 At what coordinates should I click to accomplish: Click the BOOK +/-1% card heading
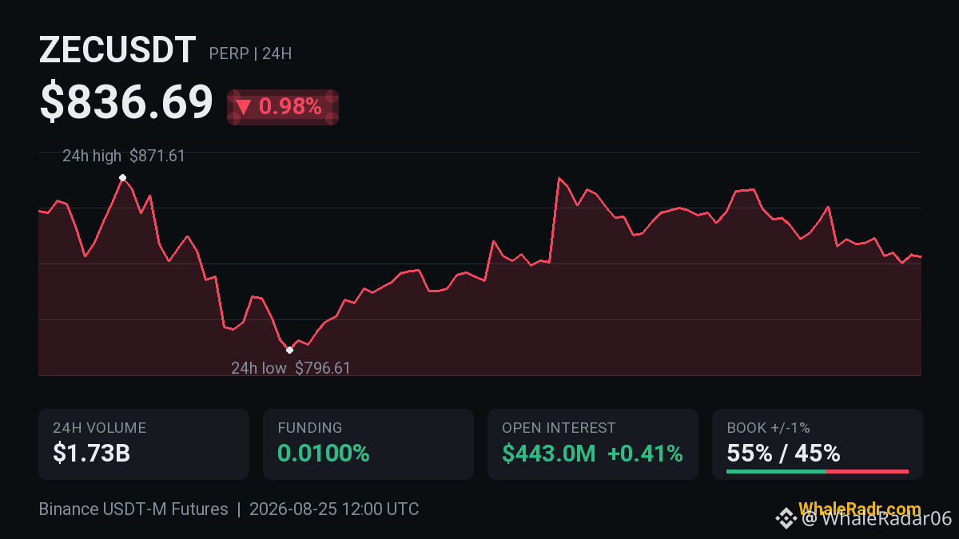769,428
